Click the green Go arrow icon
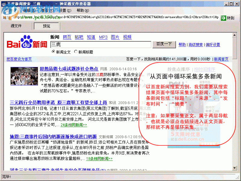This screenshot has width=241, height=181. (x=223, y=18)
